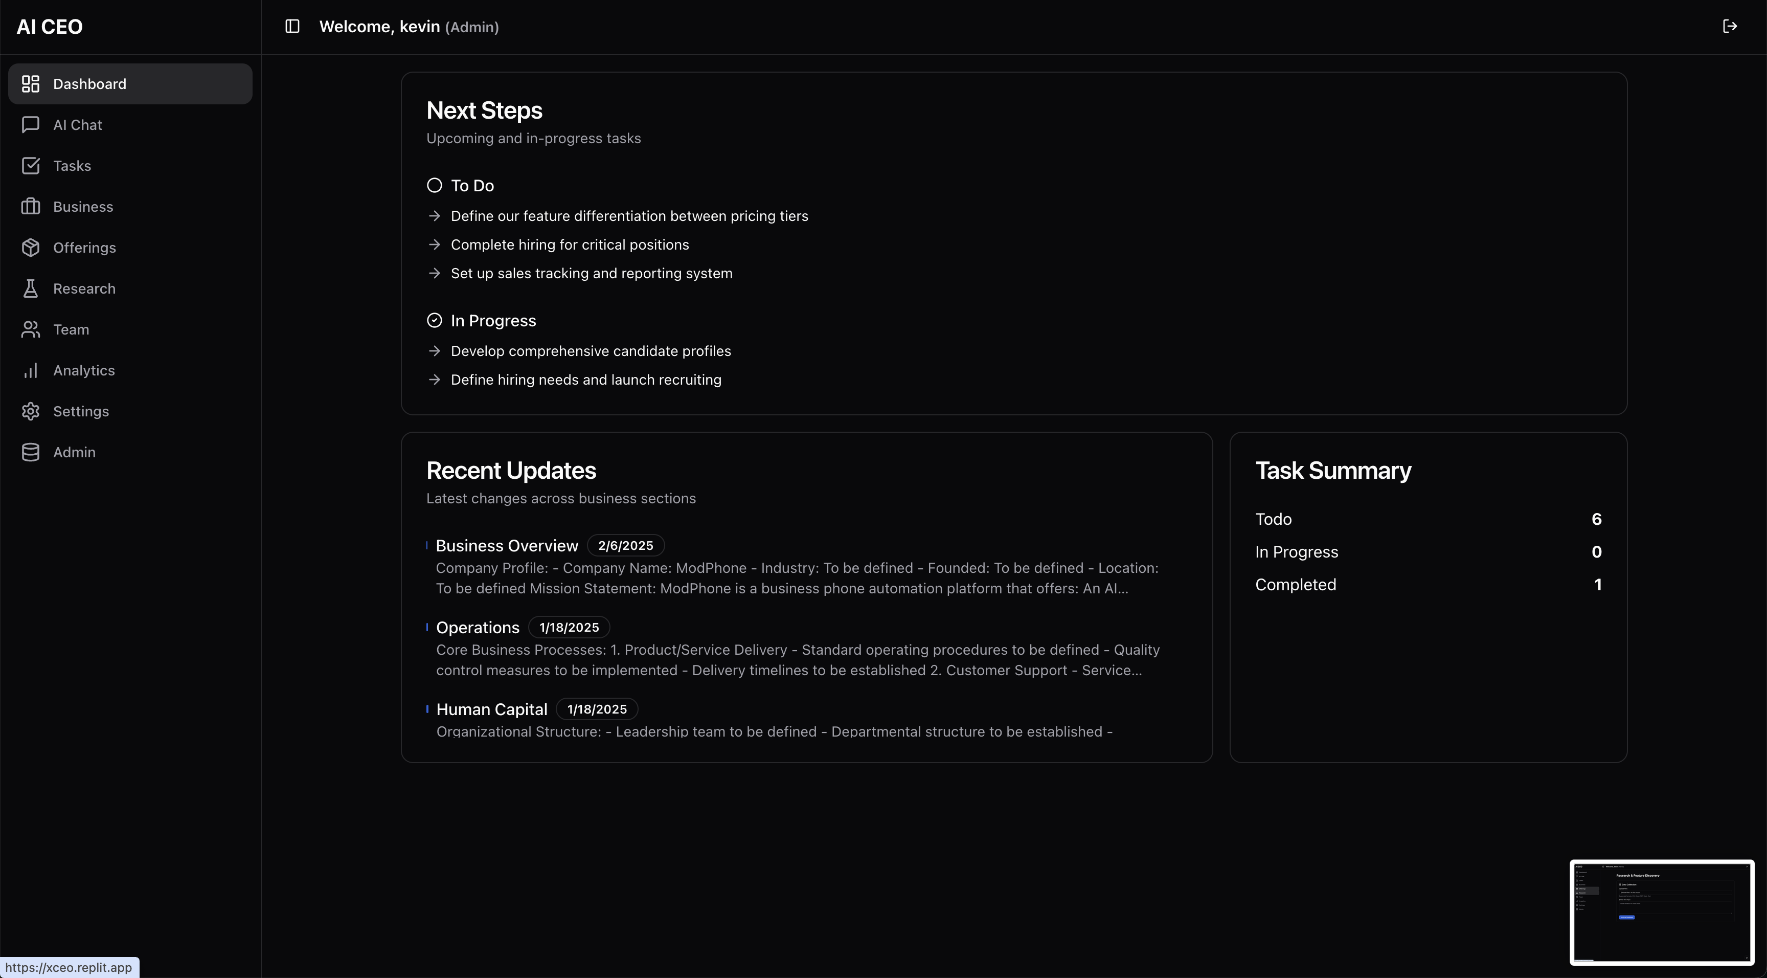Click arrow next to Develop comprehensive candidate profiles

[x=434, y=351]
